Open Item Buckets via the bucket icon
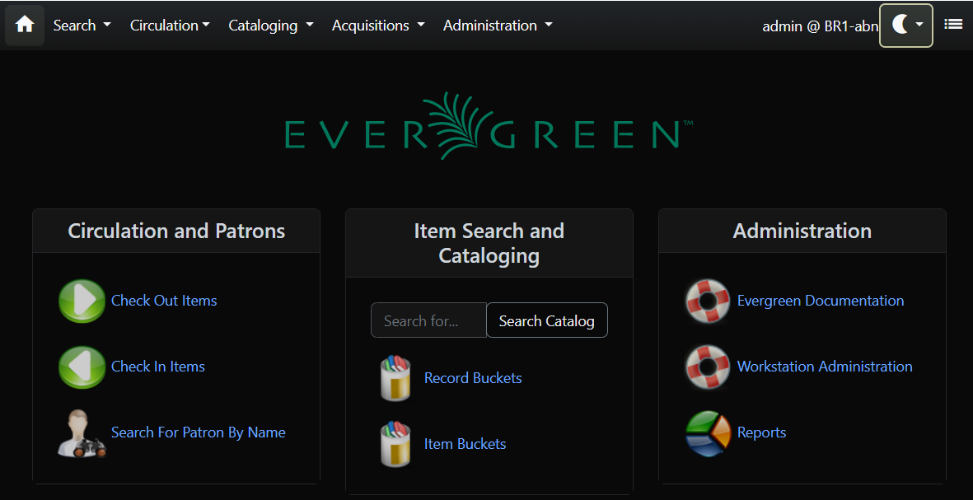This screenshot has width=973, height=500. pos(395,443)
